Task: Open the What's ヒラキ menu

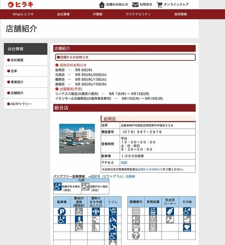Action: tap(23, 14)
